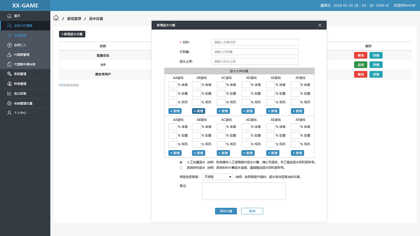Click 新增 under AF游戏 in upper group

[x=298, y=111]
